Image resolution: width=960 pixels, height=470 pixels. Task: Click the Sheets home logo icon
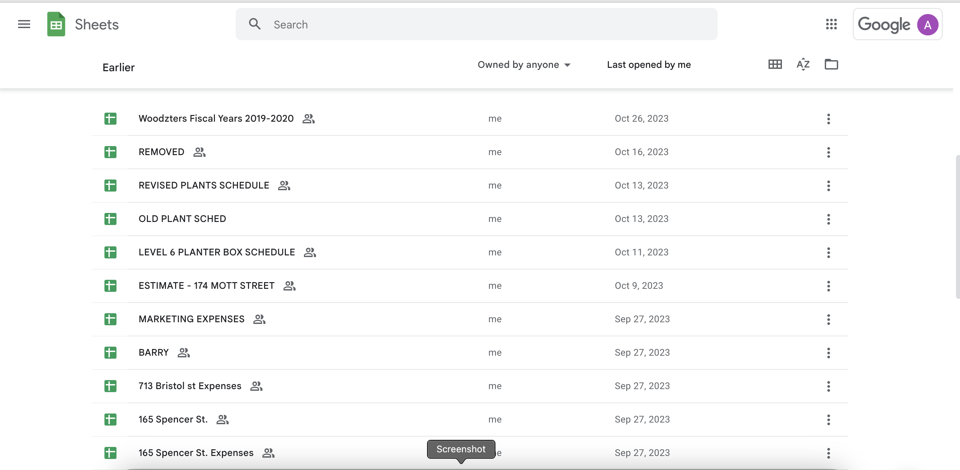point(56,24)
